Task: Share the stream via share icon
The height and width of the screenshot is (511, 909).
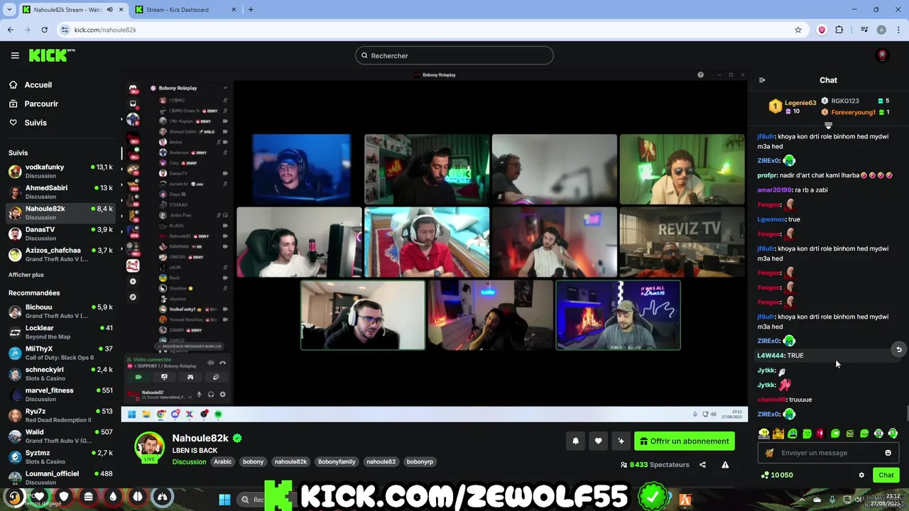Action: pyautogui.click(x=702, y=465)
